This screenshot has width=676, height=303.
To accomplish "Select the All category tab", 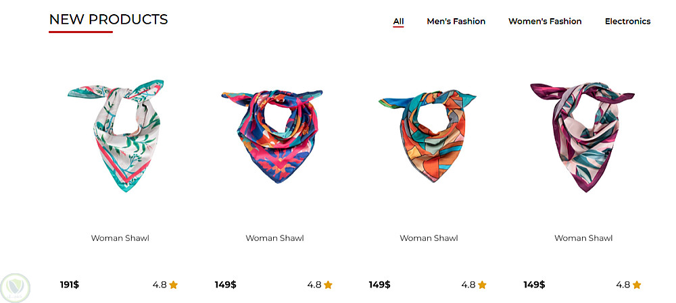I will (x=398, y=21).
